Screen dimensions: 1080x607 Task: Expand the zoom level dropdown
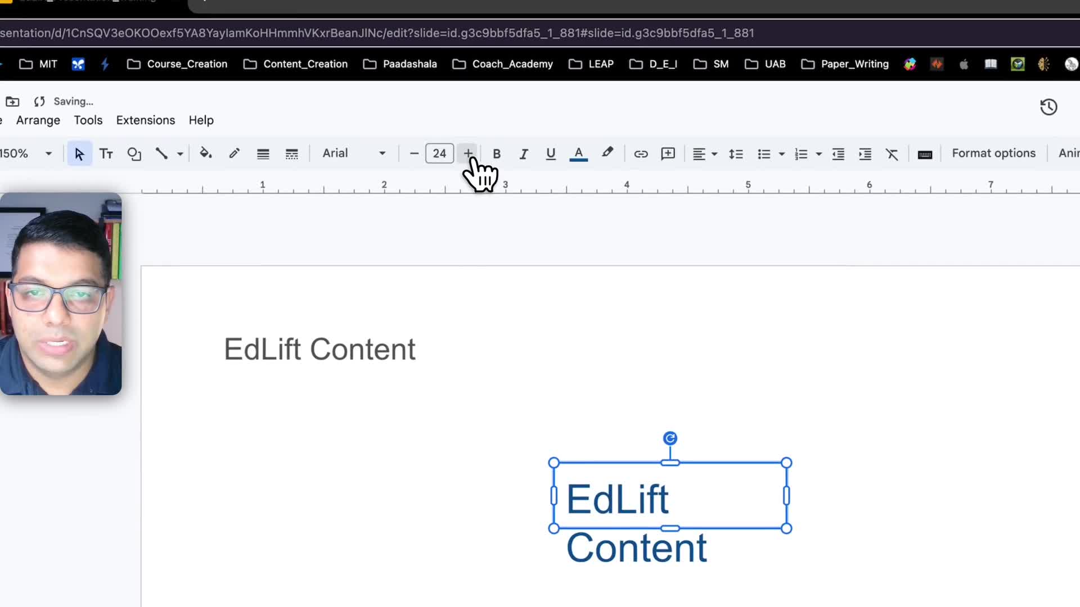coord(48,153)
